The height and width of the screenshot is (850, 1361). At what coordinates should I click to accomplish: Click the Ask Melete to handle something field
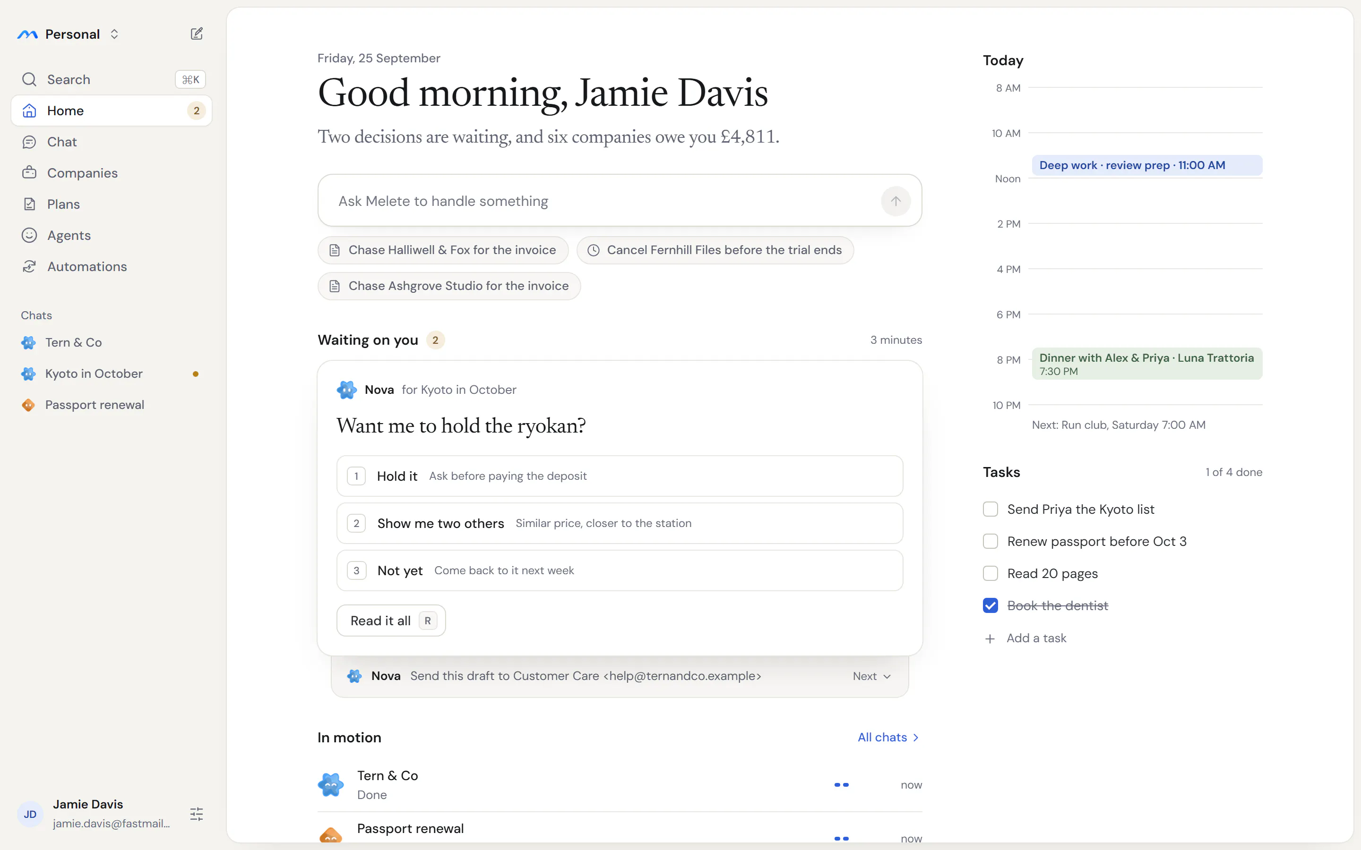(x=620, y=201)
